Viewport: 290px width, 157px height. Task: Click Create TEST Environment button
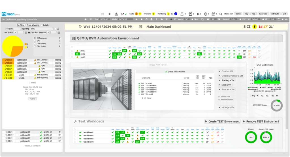pyautogui.click(x=222, y=122)
